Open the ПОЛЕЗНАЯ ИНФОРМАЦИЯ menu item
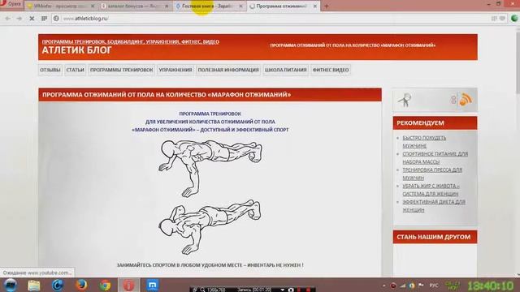The image size is (520, 292). coord(228,70)
